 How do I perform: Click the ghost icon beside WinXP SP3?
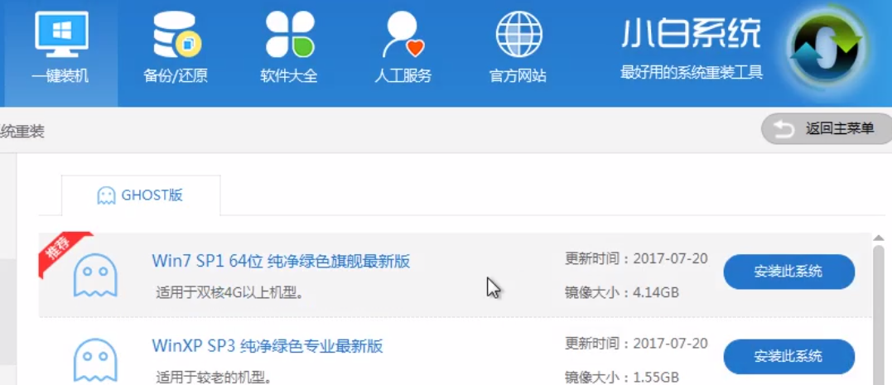tap(95, 359)
